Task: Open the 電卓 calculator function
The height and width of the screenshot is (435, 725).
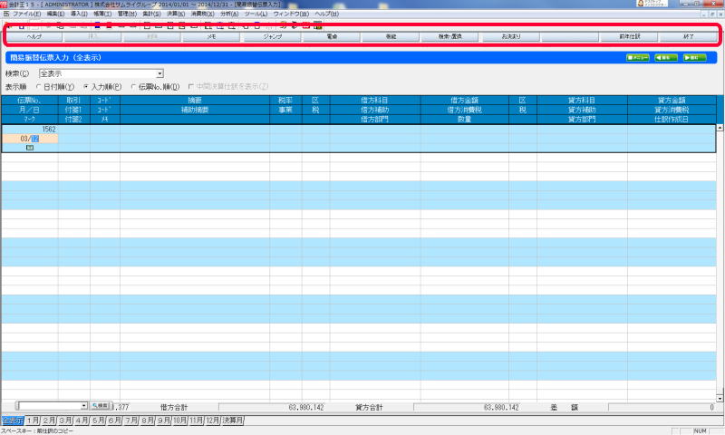Action: pyautogui.click(x=332, y=38)
